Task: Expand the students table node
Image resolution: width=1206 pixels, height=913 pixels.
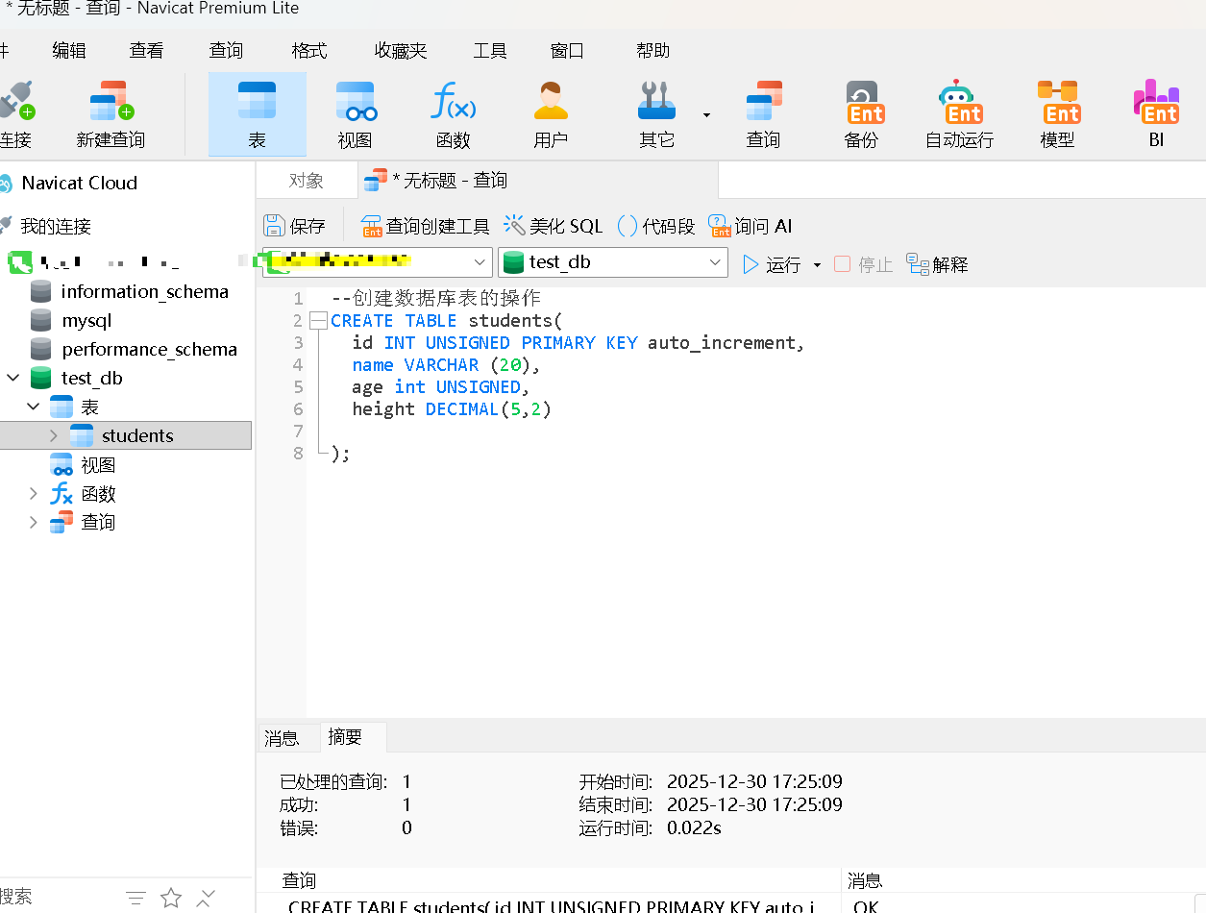Action: point(54,435)
